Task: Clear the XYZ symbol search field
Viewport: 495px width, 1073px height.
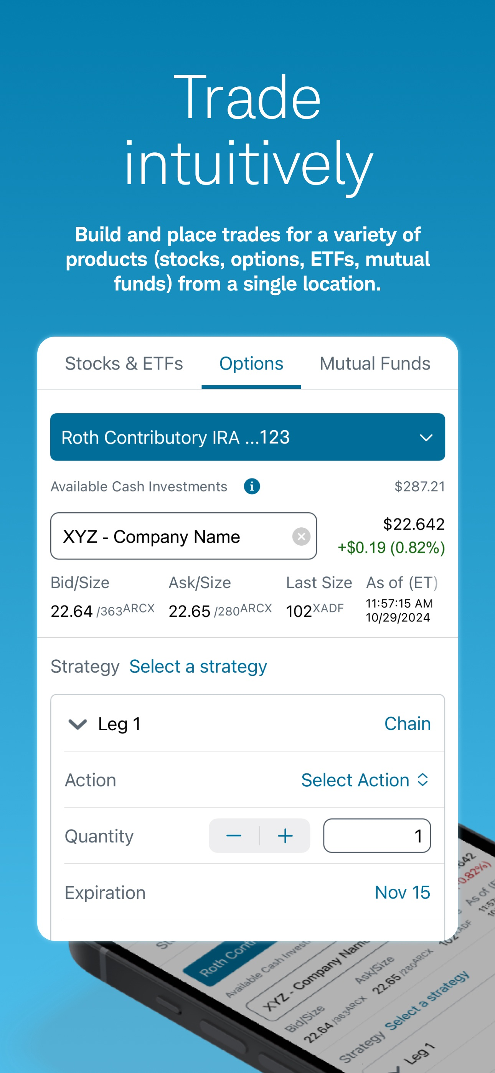Action: (301, 536)
